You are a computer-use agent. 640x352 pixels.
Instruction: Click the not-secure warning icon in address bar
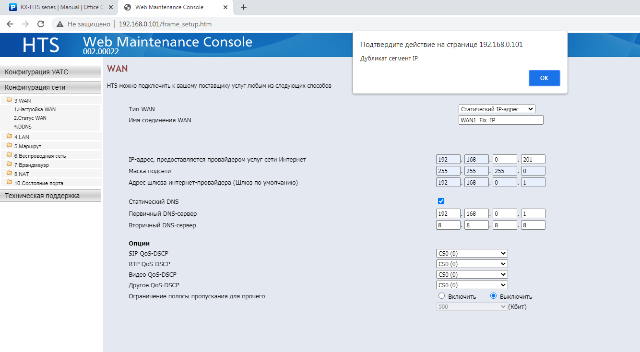coord(60,24)
